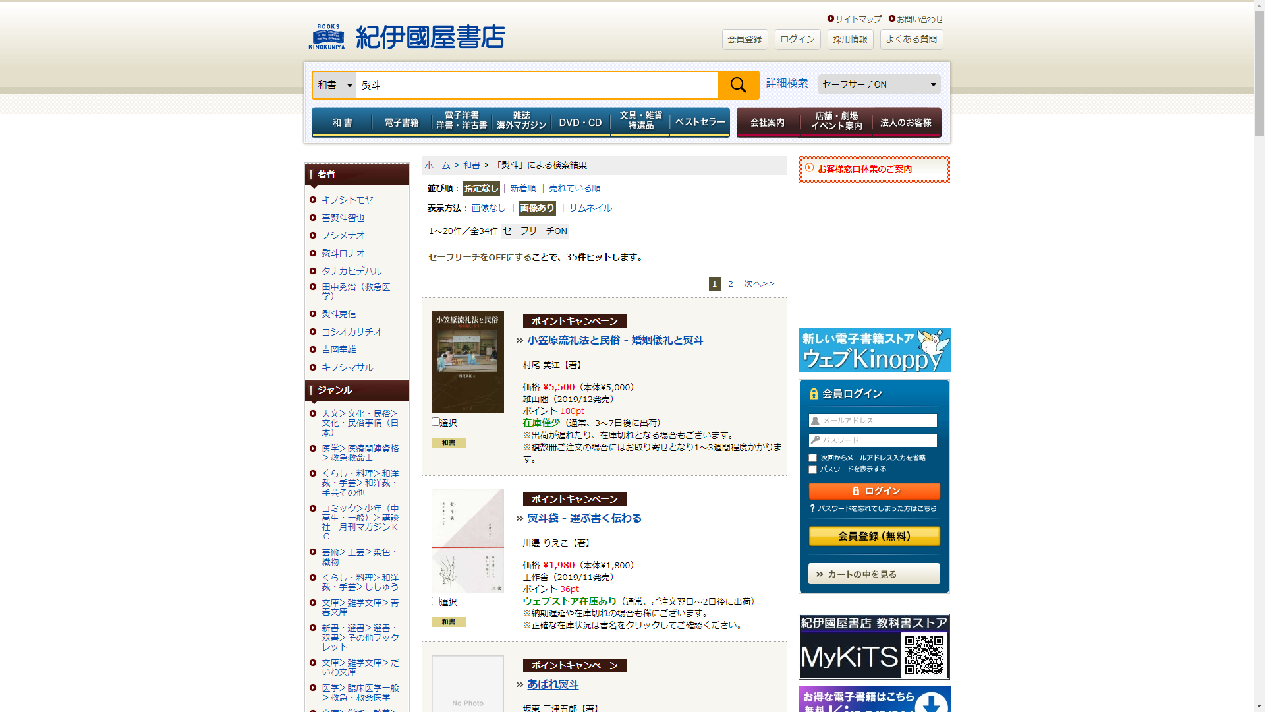Tick the 選択 checkbox for 小笠原流礼法と民俗
This screenshot has width=1265, height=712.
click(x=436, y=422)
